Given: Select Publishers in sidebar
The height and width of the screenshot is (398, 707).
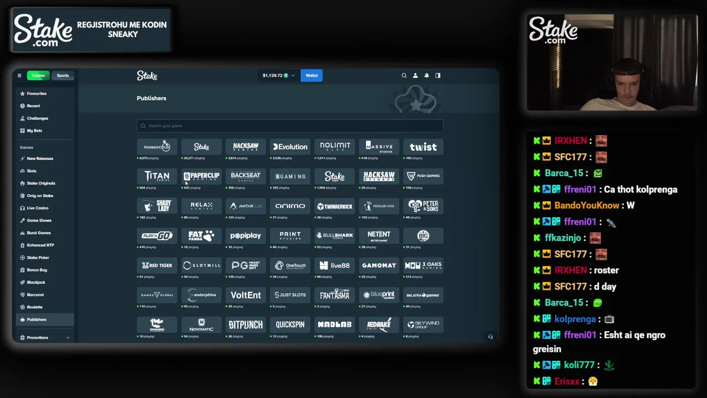Looking at the screenshot, I should coord(45,320).
